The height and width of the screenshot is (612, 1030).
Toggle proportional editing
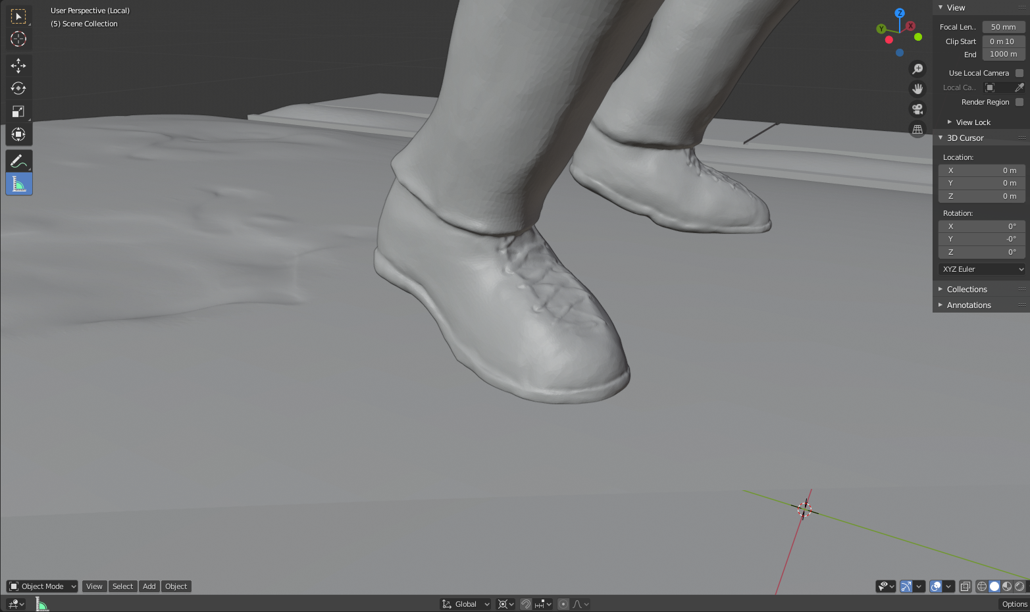(x=563, y=603)
